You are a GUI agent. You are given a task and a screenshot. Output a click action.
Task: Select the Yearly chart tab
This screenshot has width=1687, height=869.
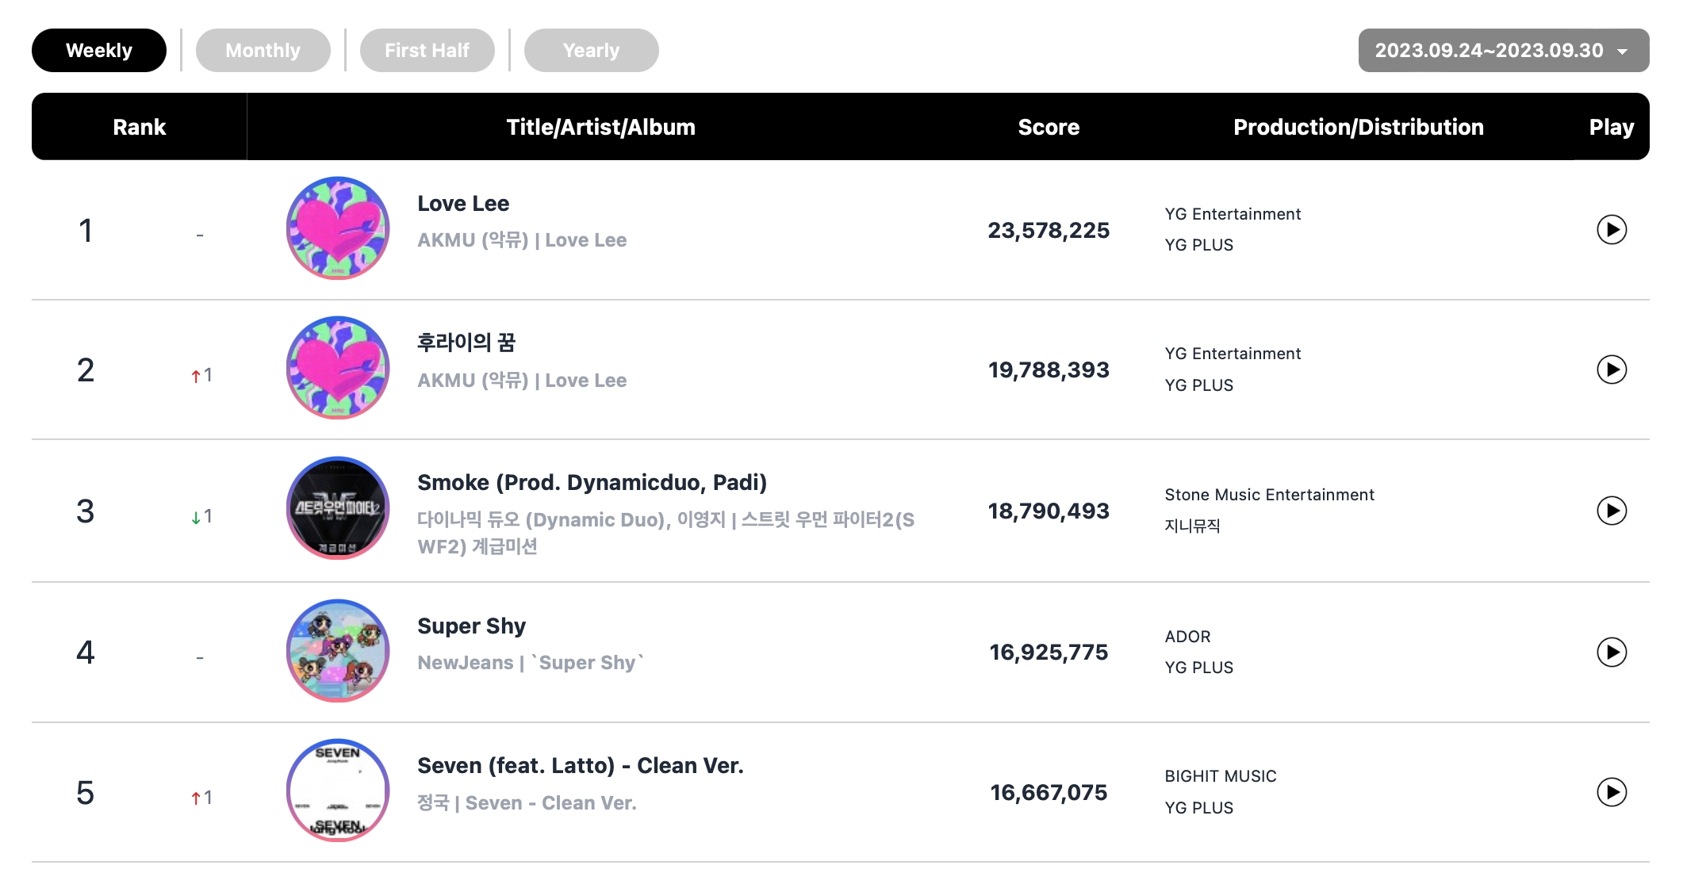point(591,51)
